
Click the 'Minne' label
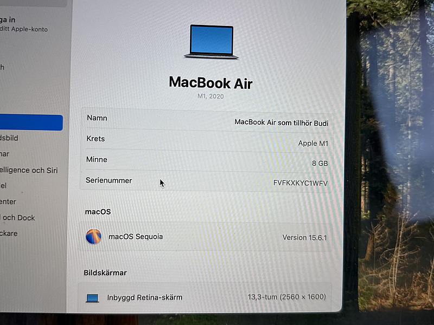pyautogui.click(x=97, y=159)
